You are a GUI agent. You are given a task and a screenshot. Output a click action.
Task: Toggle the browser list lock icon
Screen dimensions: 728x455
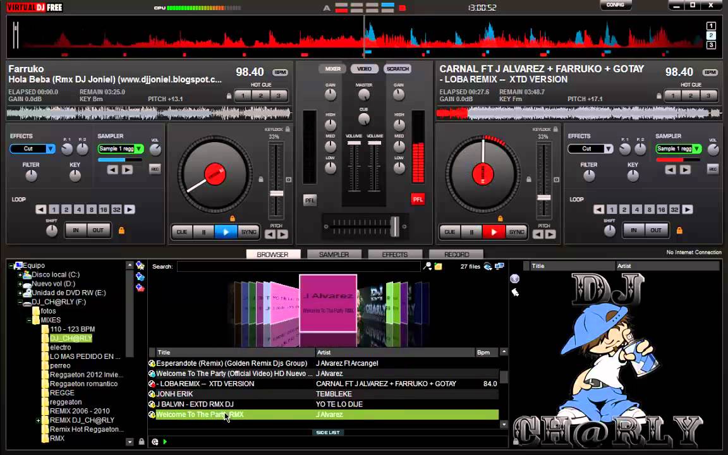click(x=142, y=442)
